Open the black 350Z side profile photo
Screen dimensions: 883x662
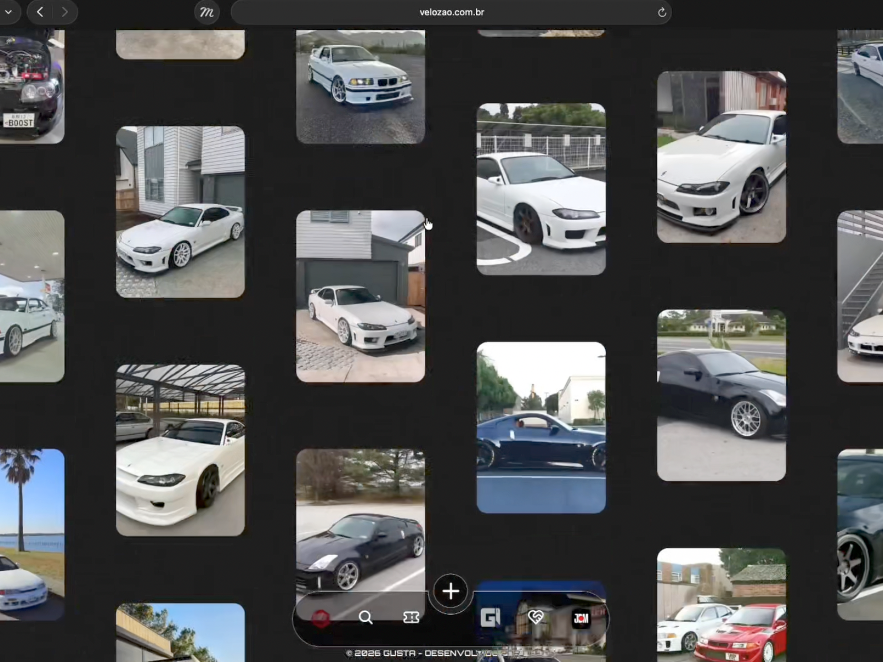pos(541,428)
